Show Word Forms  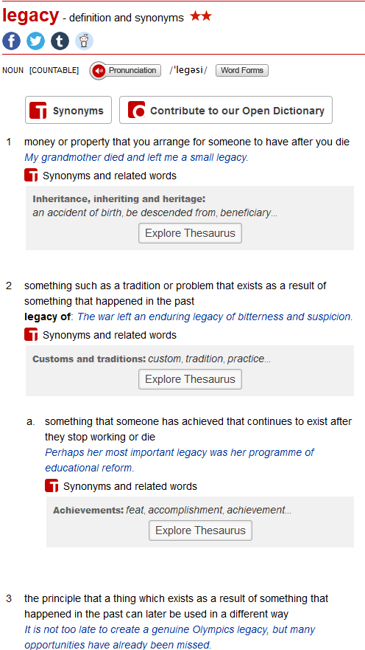click(x=242, y=71)
